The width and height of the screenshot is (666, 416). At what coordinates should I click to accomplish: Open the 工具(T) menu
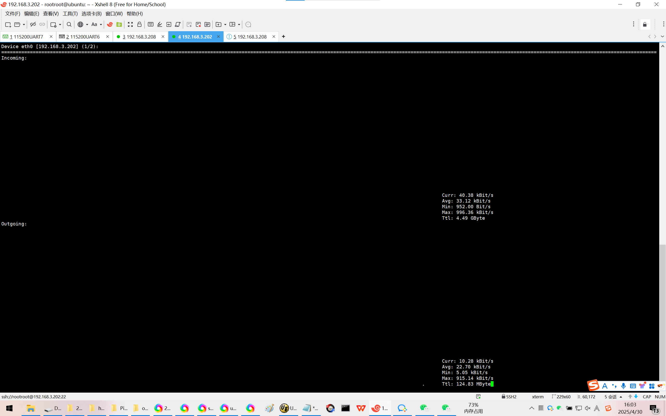70,14
